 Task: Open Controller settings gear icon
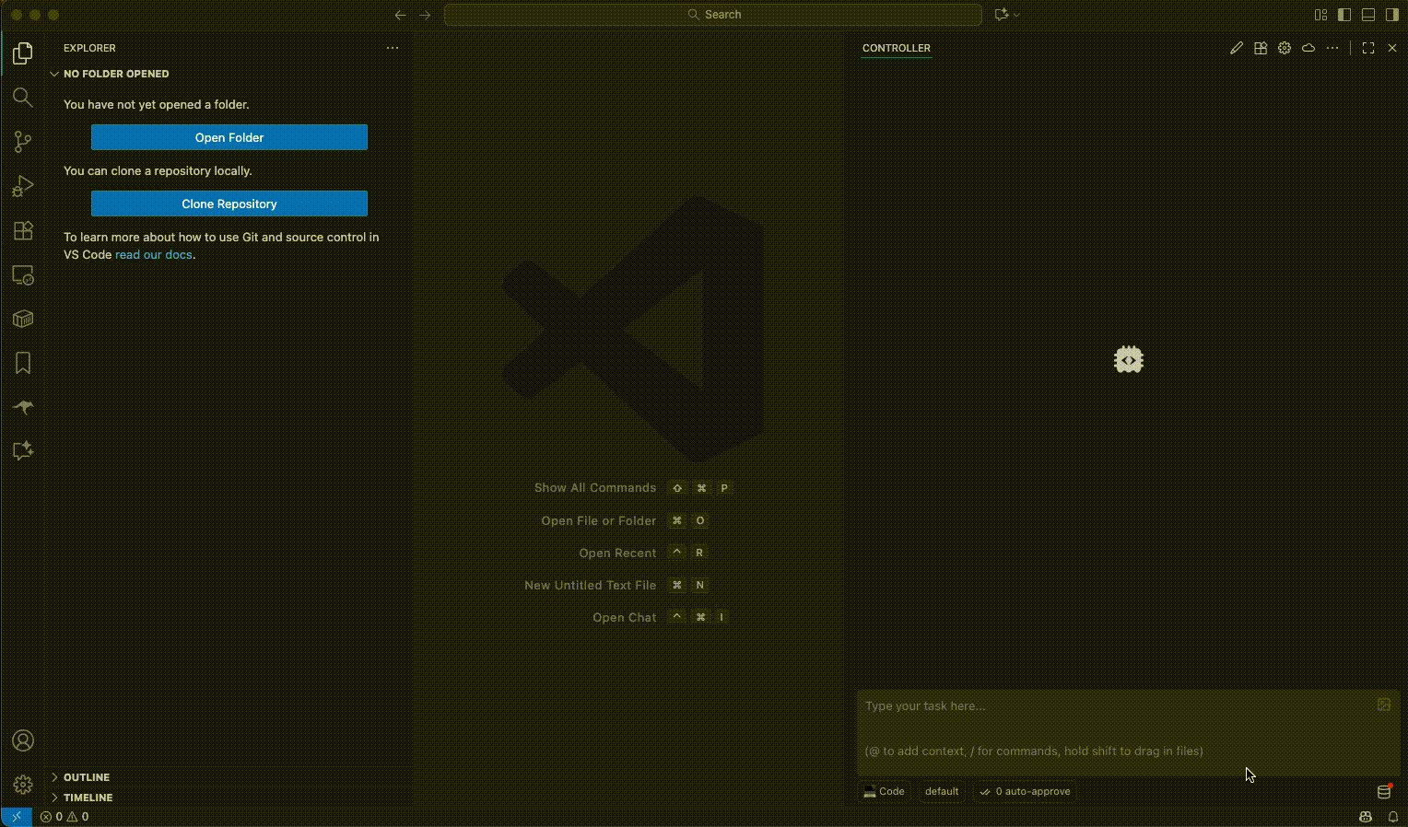point(1285,48)
